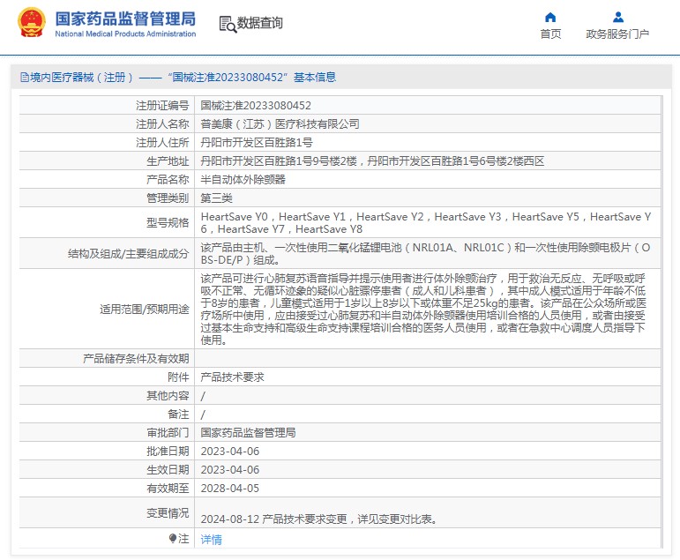This screenshot has width=680, height=560.
Task: Click the 第三类 management category value
Action: [218, 198]
